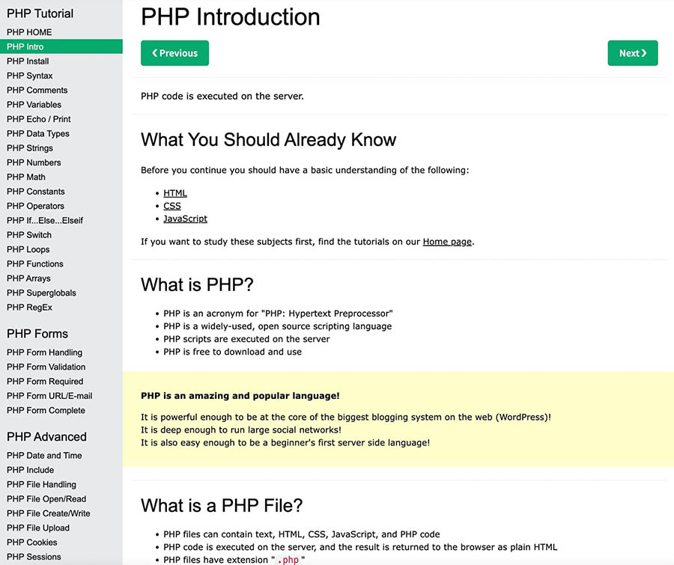
Task: Open the PHP If...Else...Elseif page
Action: point(45,221)
